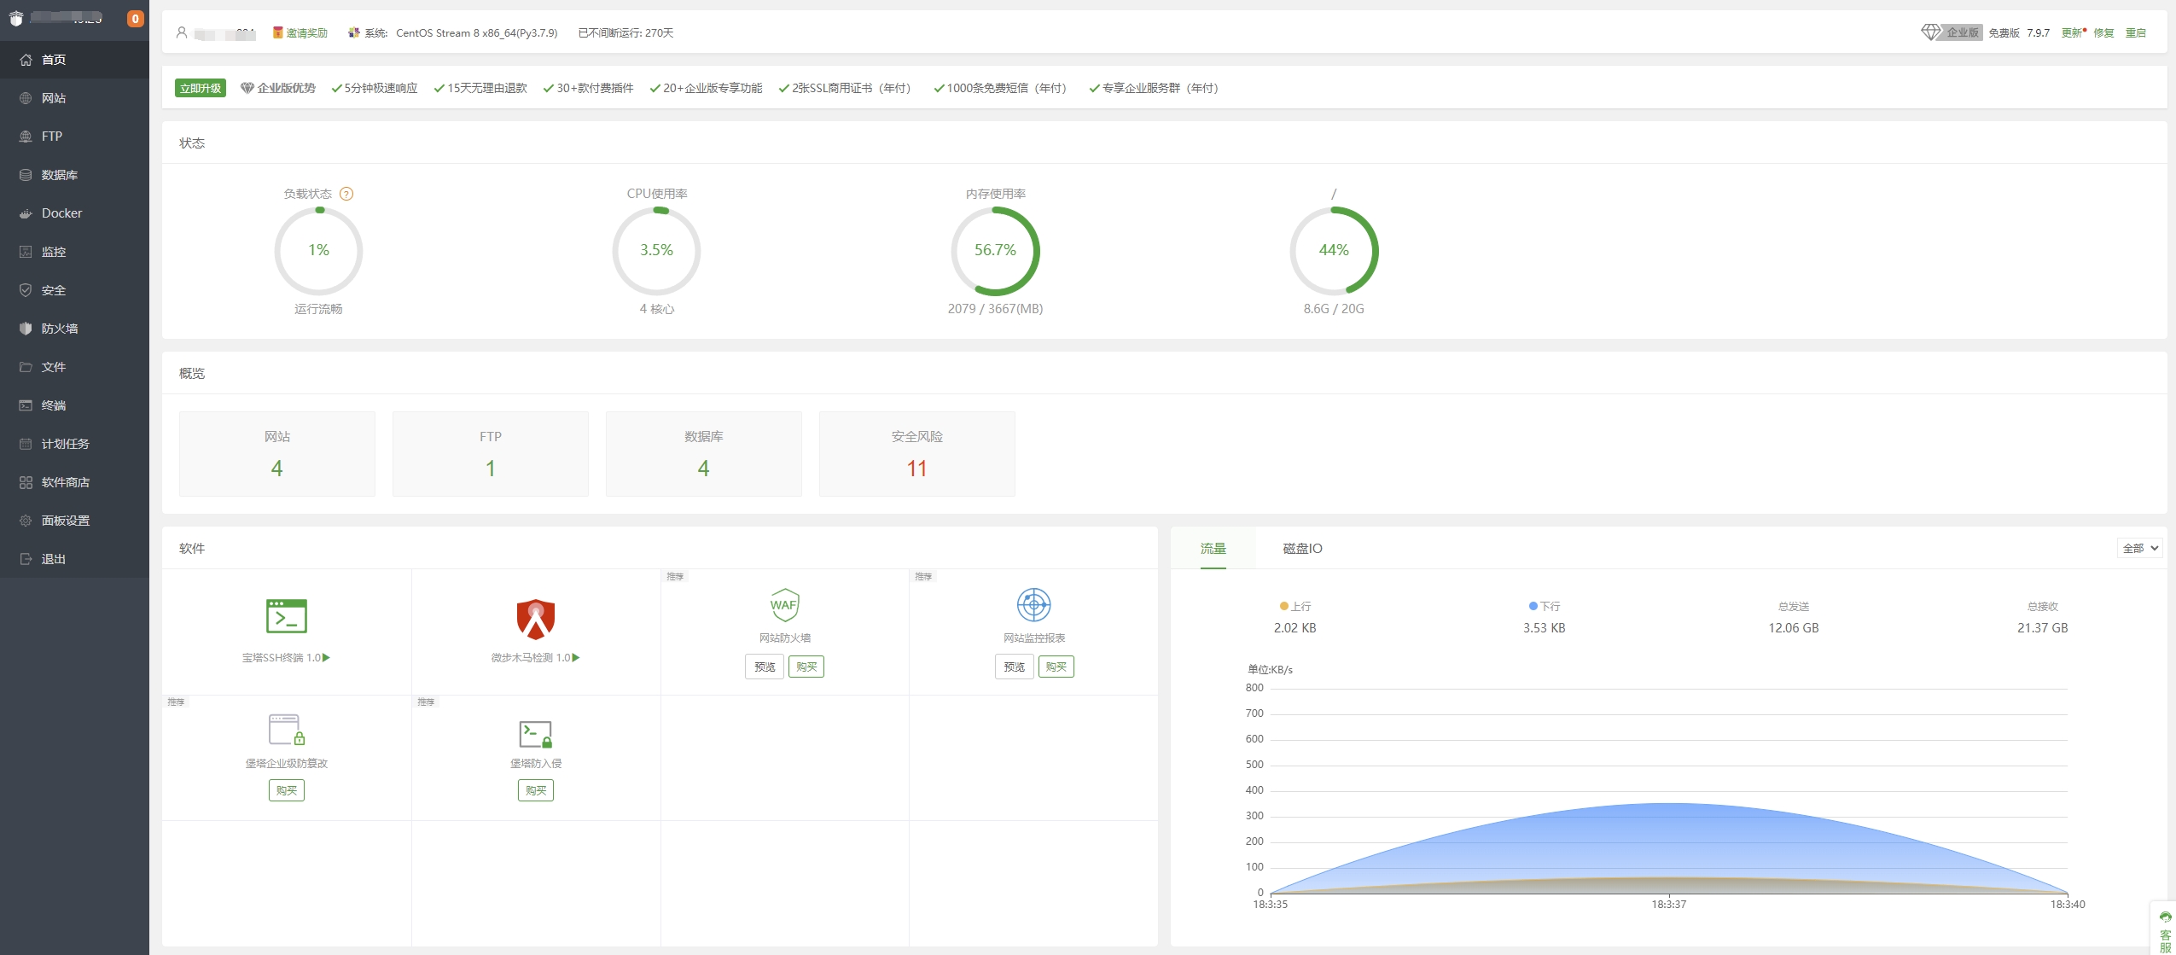Click the 重启 link in top bar

click(x=2135, y=32)
